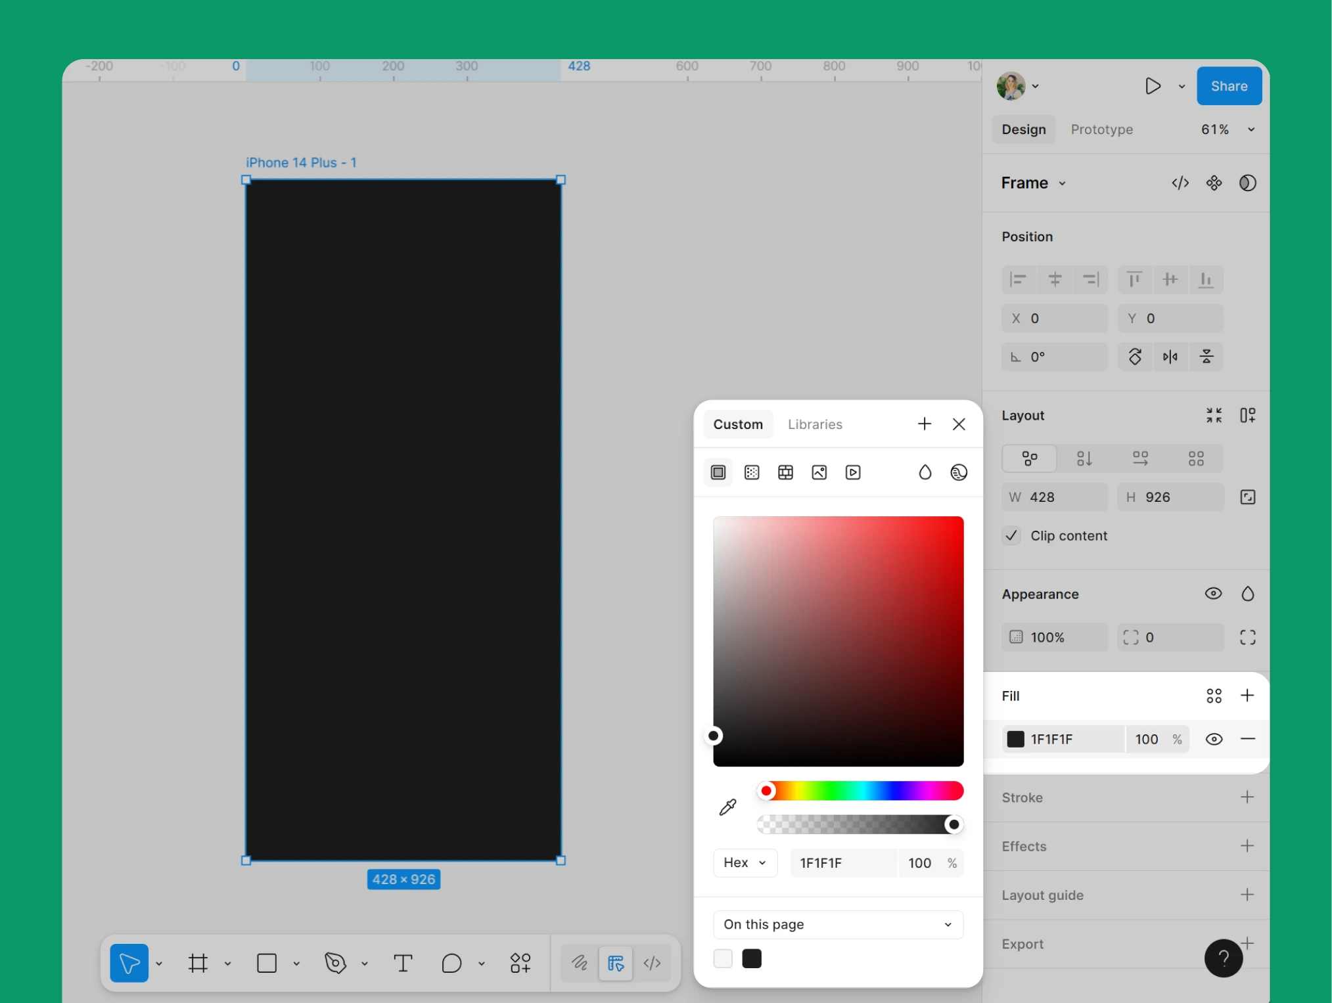The width and height of the screenshot is (1332, 1003).
Task: Hide the 1F1F1F fill layer
Action: click(x=1213, y=739)
